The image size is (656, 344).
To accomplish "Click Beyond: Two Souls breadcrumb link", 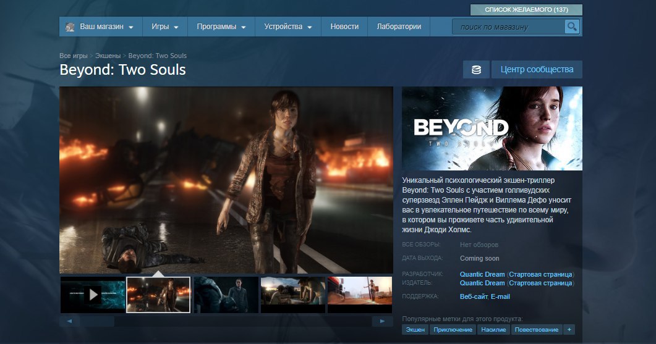I will [157, 56].
